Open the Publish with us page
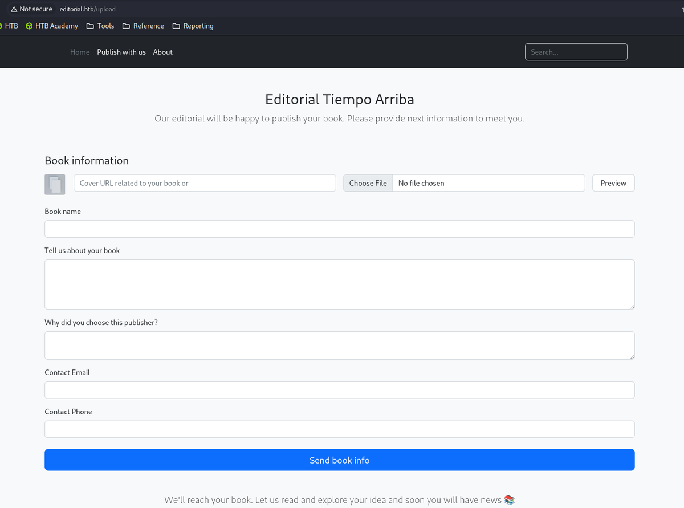 click(x=121, y=52)
